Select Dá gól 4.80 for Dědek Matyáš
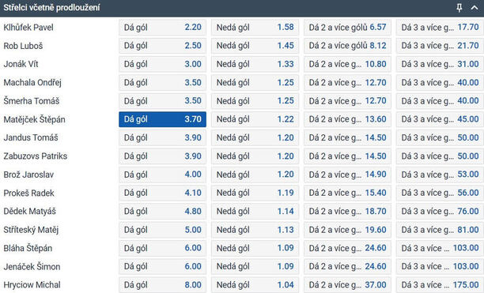Image resolution: width=484 pixels, height=293 pixels. click(162, 211)
